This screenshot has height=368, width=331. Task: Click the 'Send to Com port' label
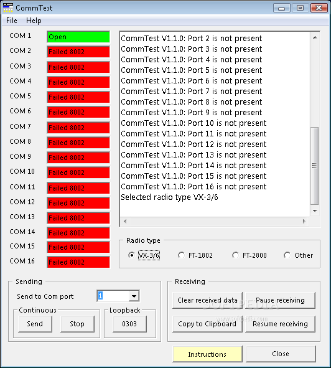(x=45, y=296)
